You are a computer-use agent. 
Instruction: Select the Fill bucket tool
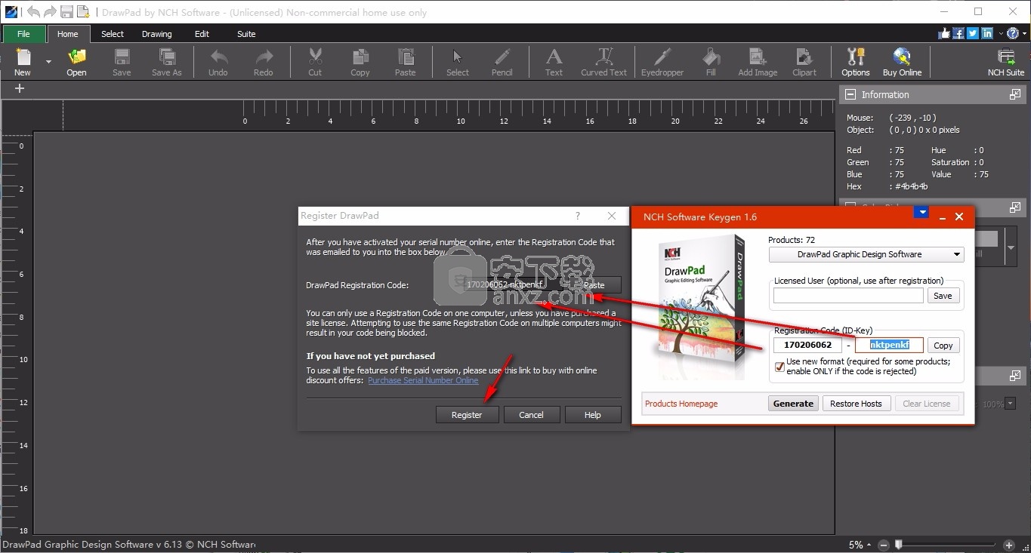(711, 62)
